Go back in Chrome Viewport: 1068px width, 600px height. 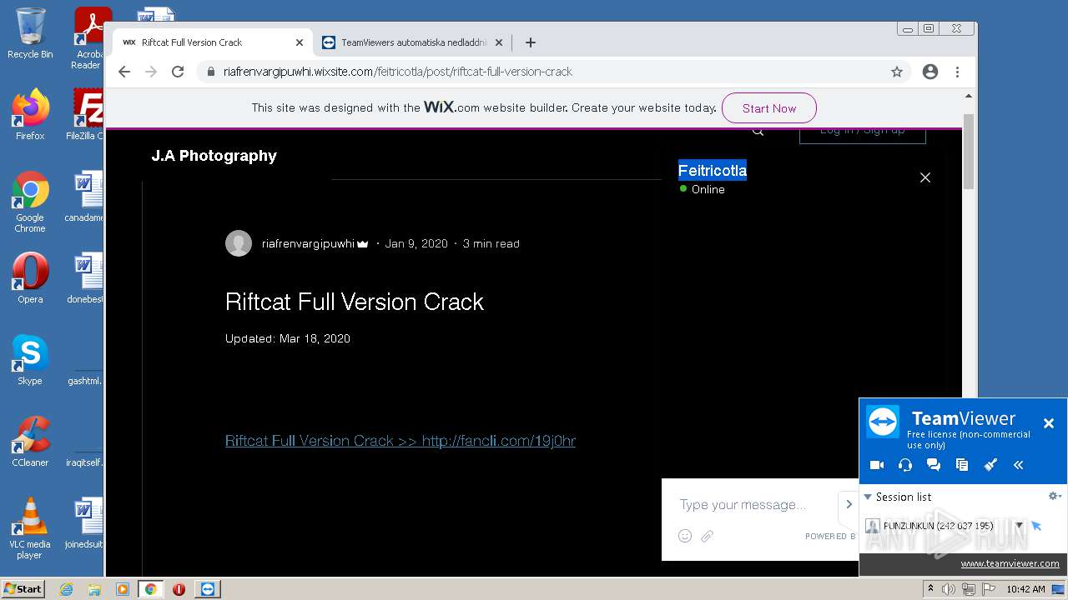click(x=124, y=72)
